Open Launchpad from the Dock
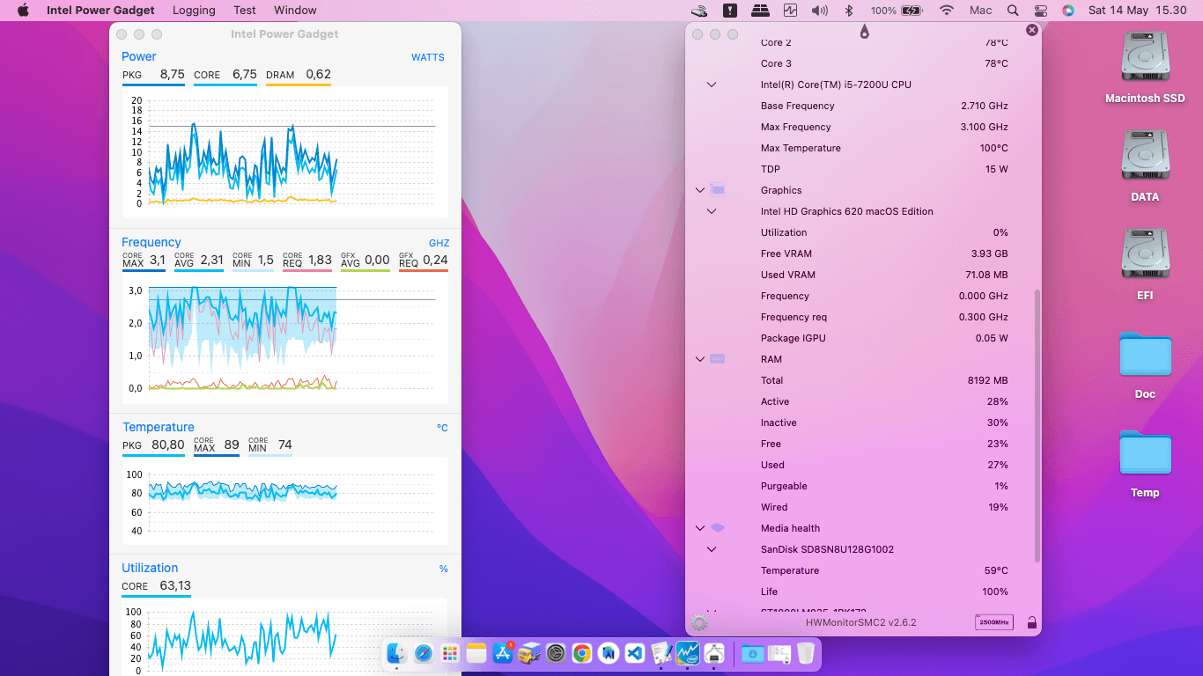1203x676 pixels. 450,653
